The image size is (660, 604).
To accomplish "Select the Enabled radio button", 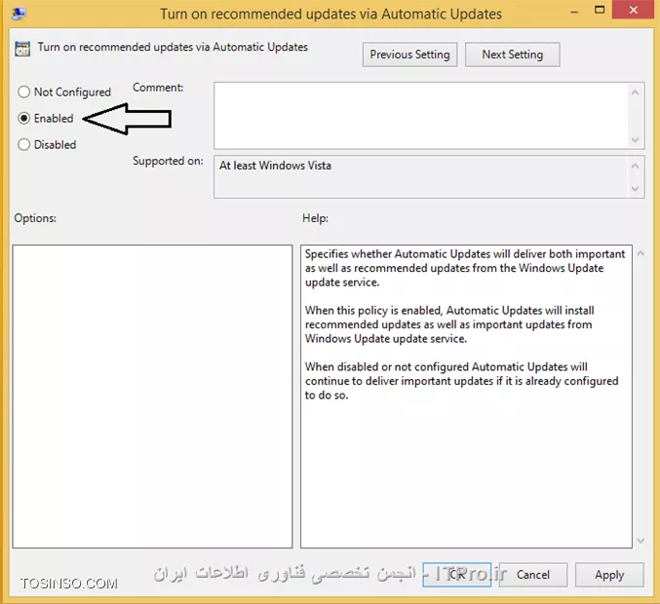I will point(24,118).
